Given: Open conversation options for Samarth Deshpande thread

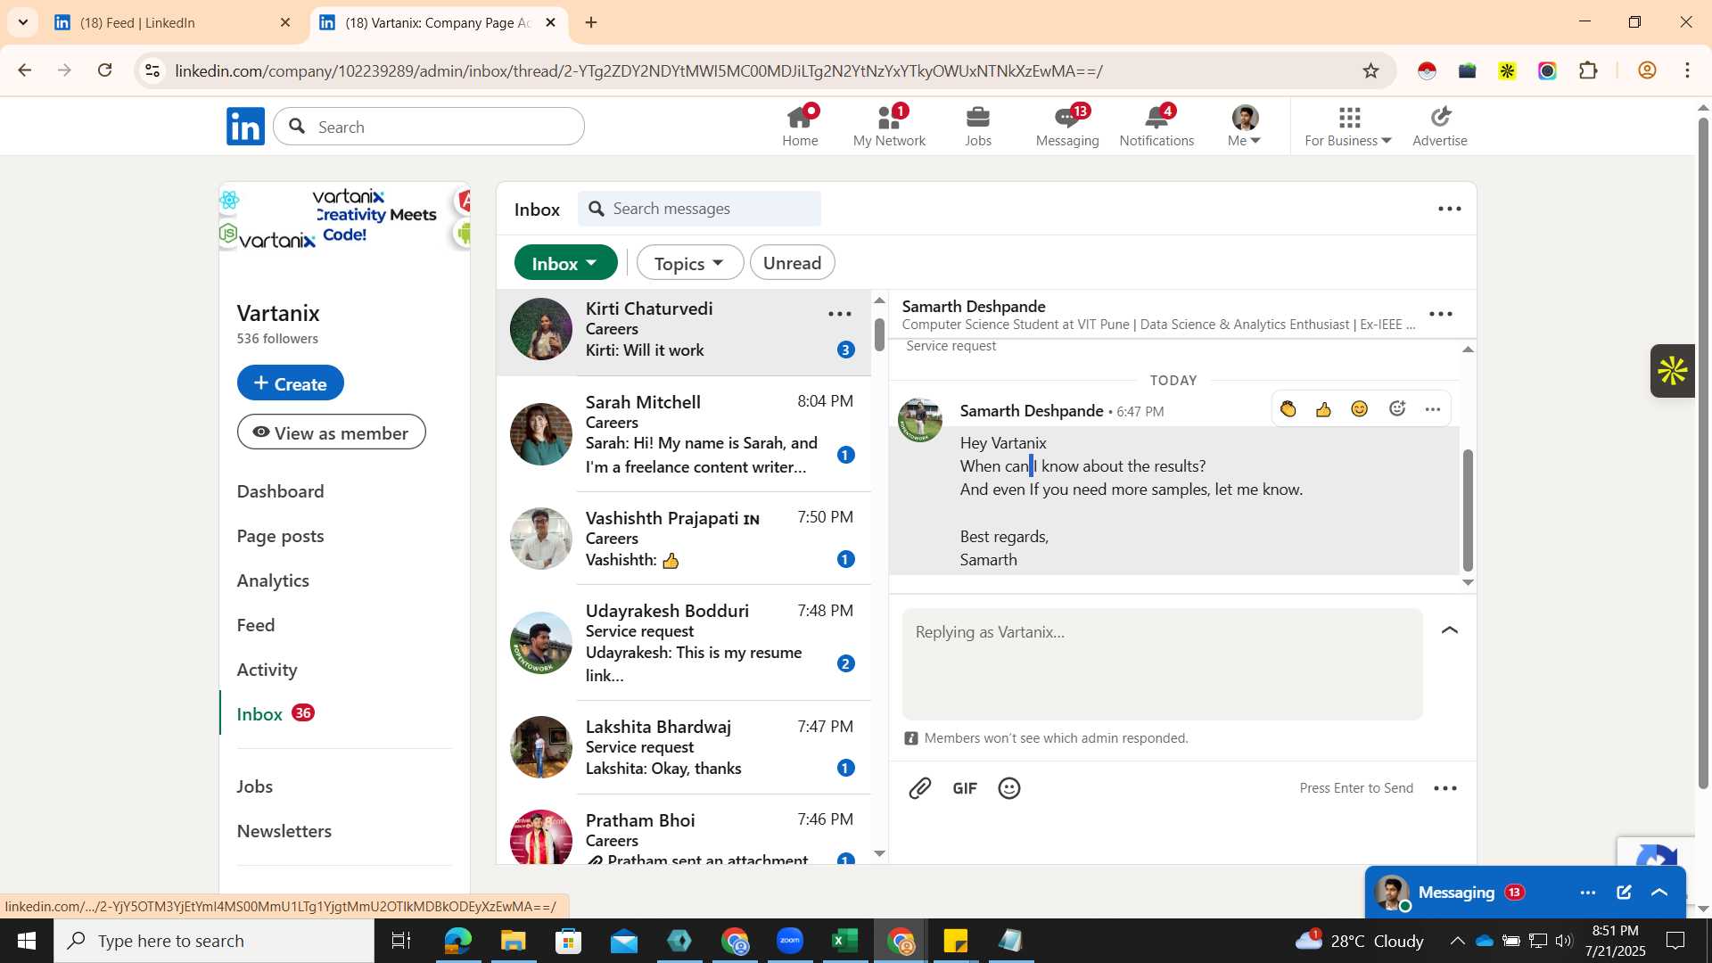Looking at the screenshot, I should tap(1441, 314).
